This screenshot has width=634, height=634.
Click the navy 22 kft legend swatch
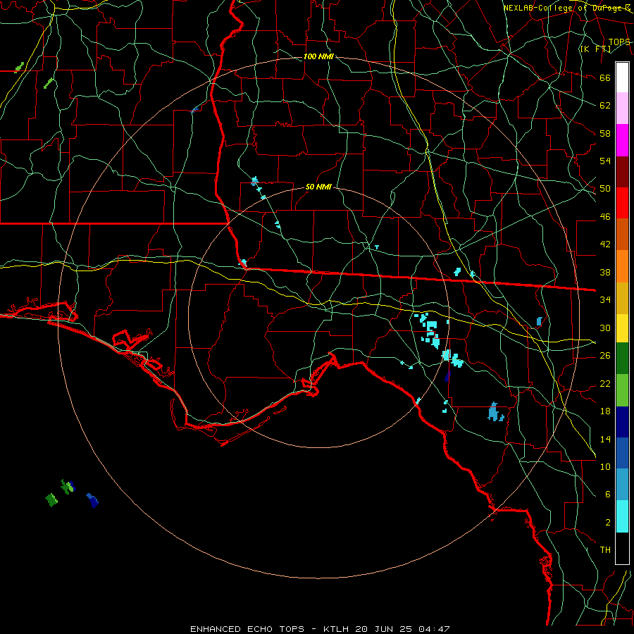point(622,422)
